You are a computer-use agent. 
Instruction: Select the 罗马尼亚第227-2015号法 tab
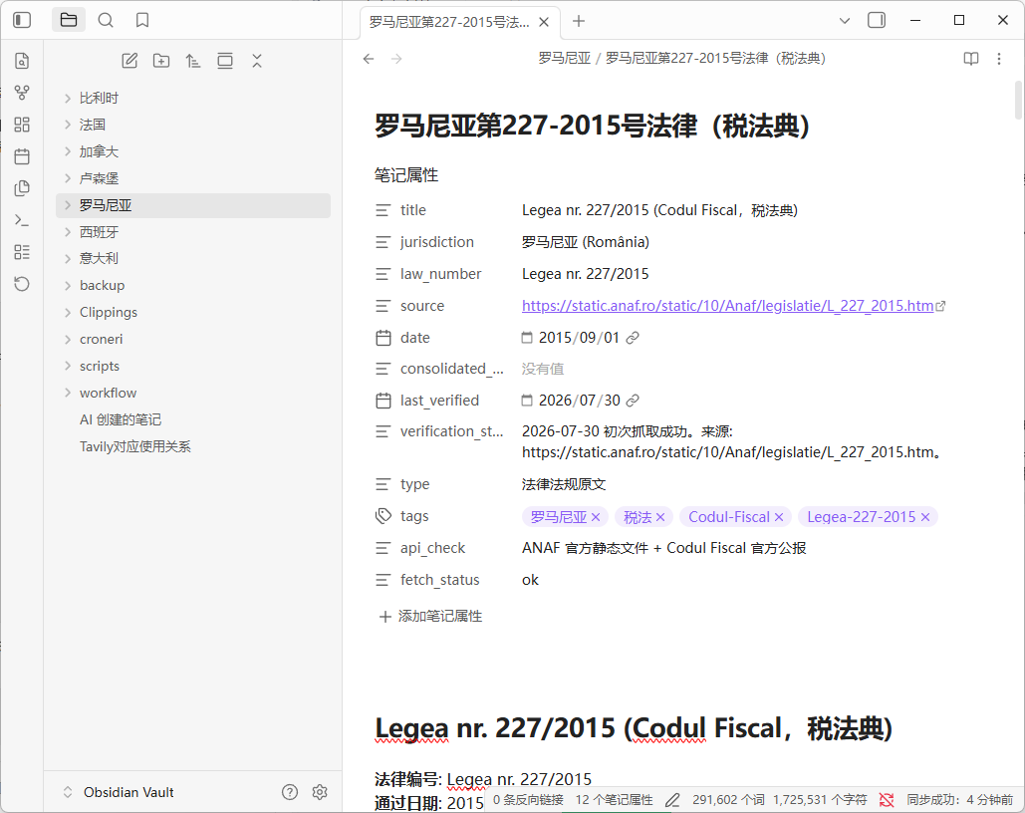point(449,22)
